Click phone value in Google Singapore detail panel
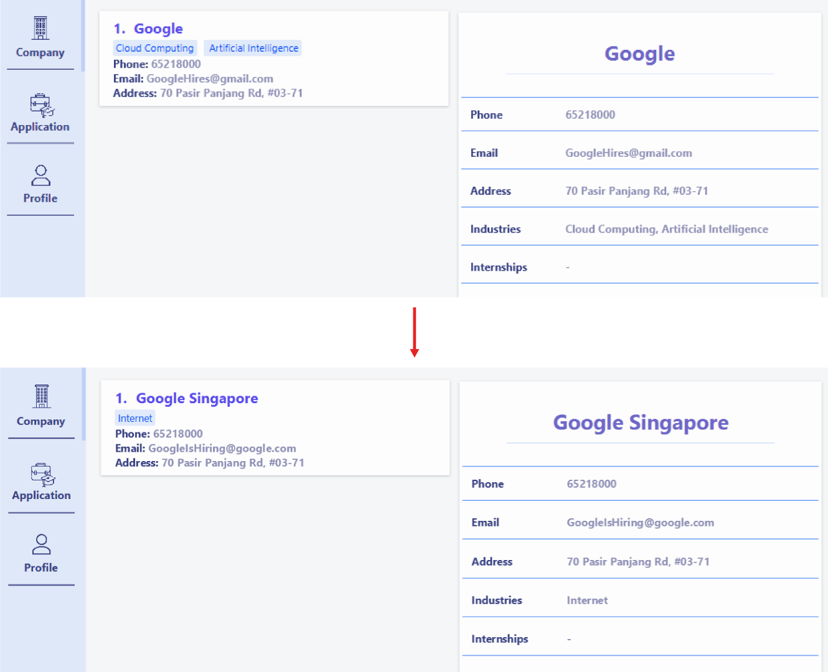Image resolution: width=828 pixels, height=672 pixels. tap(591, 484)
